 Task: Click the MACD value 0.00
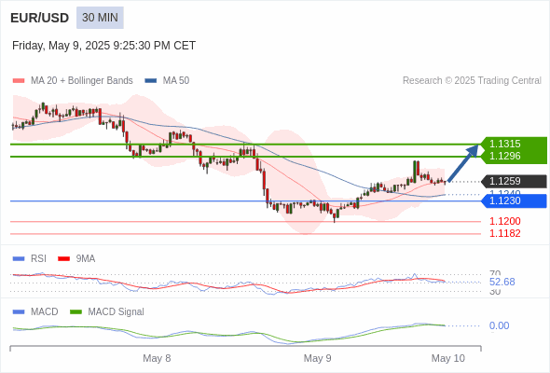pos(499,326)
